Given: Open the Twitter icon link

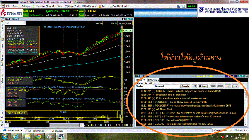Looking at the screenshot, I should point(184,6).
